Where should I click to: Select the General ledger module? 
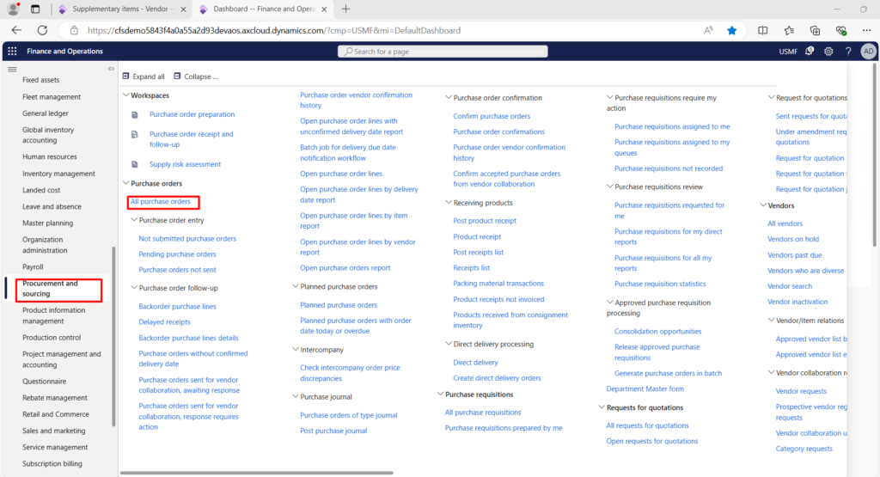pyautogui.click(x=46, y=113)
